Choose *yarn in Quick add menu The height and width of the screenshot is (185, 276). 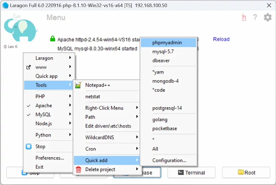tap(168, 72)
